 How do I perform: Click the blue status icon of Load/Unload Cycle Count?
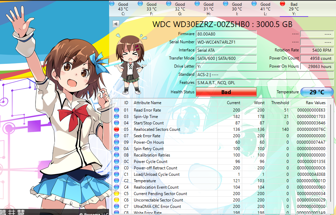(117, 174)
